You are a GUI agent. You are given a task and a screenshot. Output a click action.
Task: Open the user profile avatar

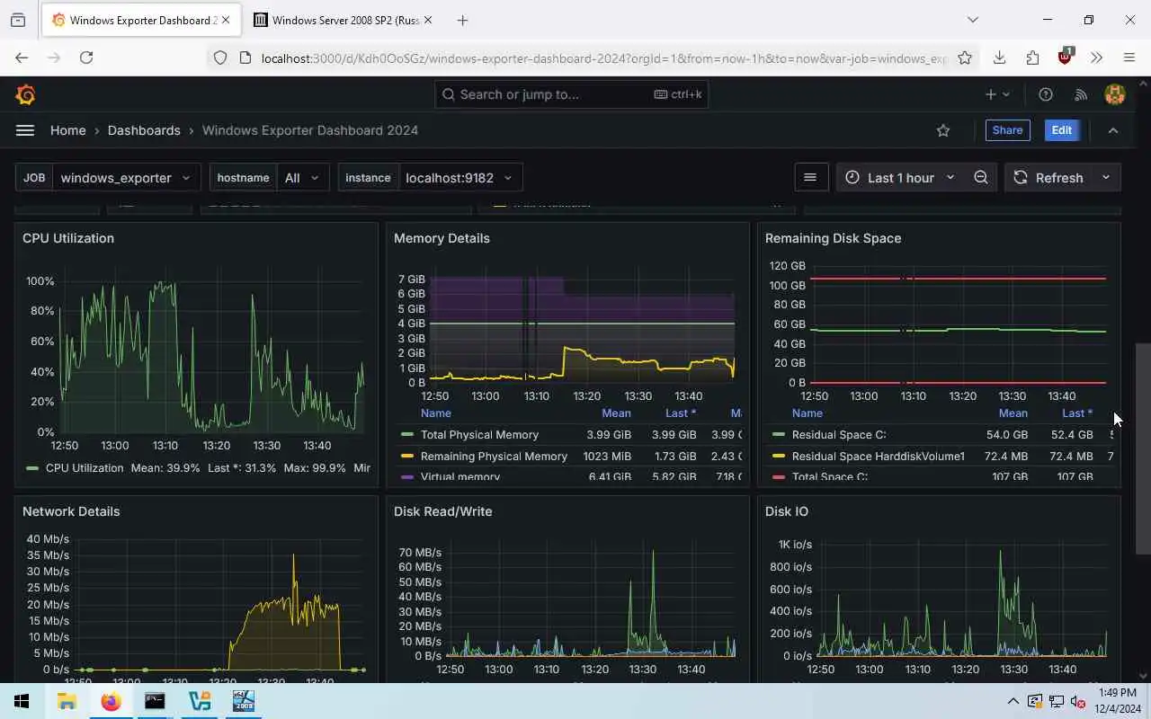(x=1115, y=94)
